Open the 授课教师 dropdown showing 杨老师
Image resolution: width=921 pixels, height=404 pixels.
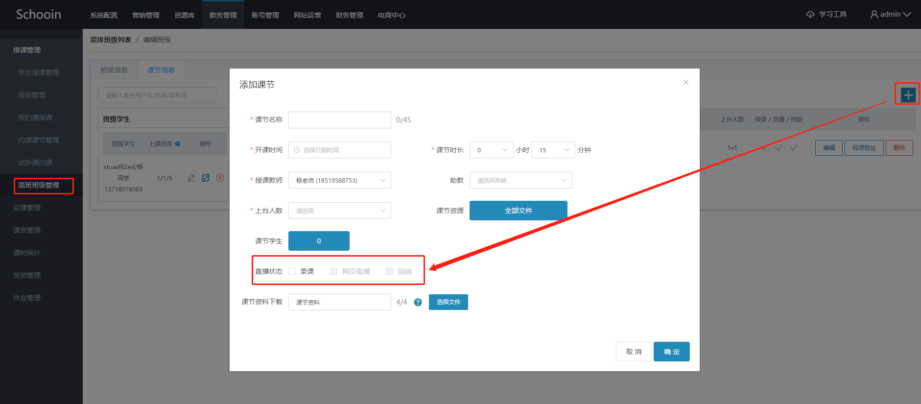click(x=340, y=180)
